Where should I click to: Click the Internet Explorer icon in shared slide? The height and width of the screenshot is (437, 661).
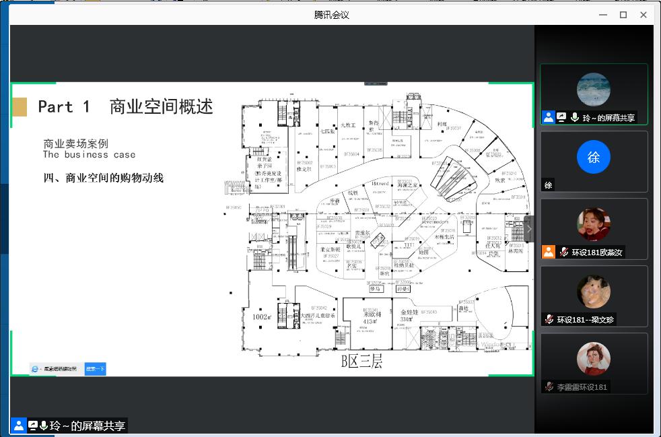(36, 368)
